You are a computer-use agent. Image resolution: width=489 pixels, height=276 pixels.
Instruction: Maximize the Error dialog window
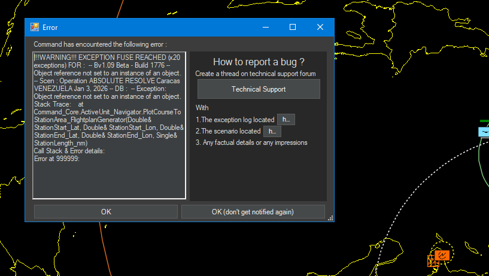pos(293,27)
